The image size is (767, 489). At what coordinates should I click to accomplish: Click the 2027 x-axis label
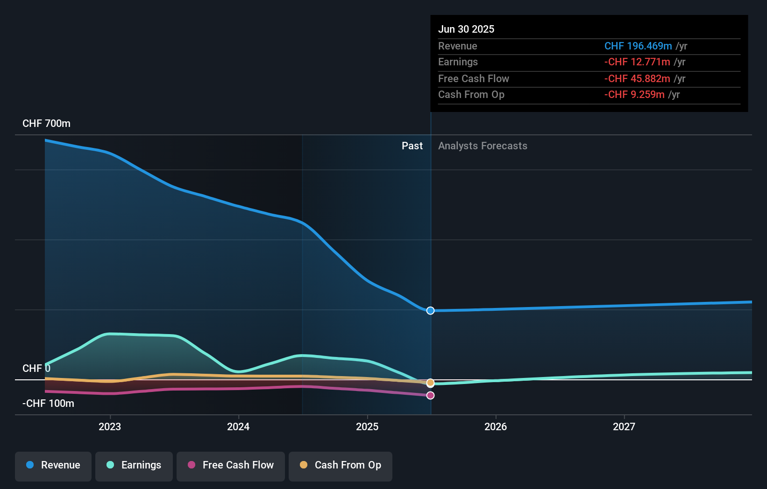[624, 427]
